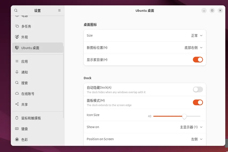Select 共享 in the sidebar
This screenshot has height=152, width=228.
(38, 105)
